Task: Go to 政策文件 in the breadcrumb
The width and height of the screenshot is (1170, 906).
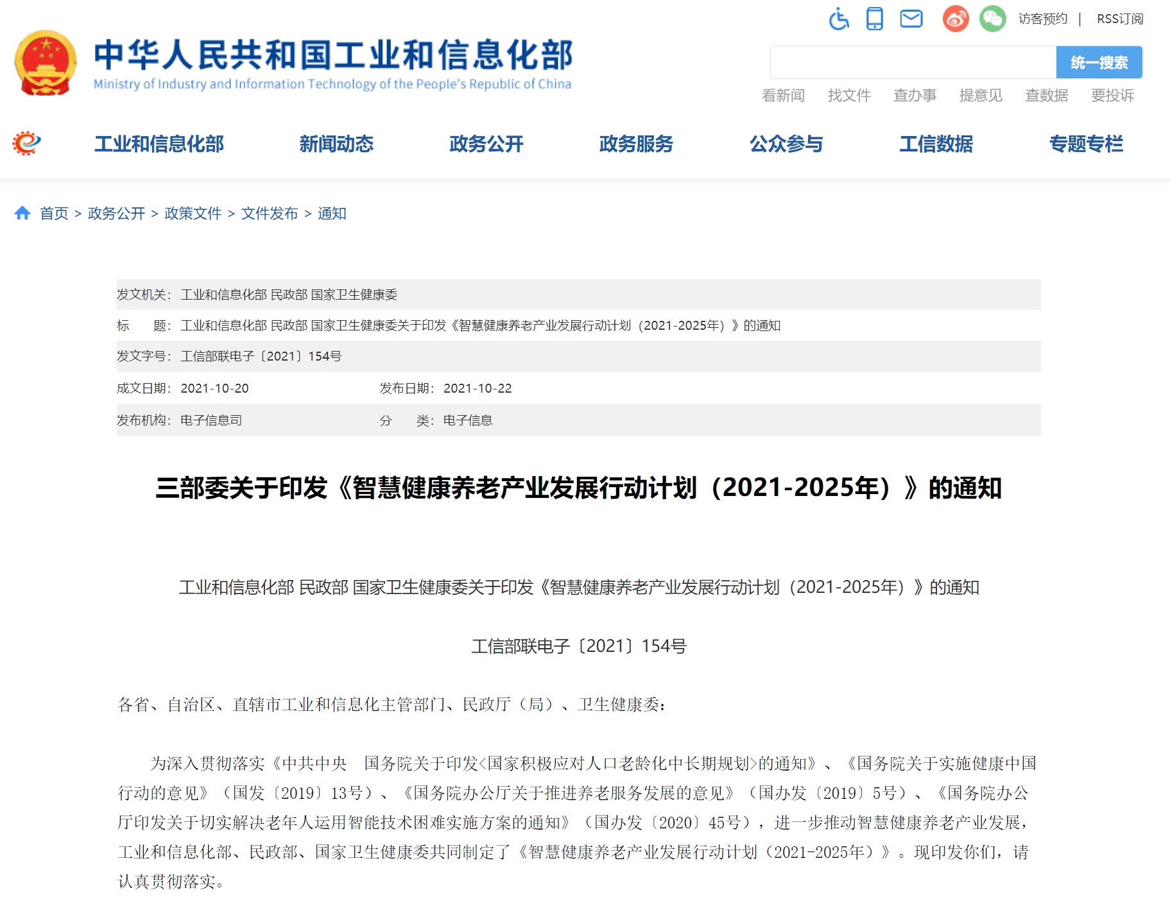Action: (193, 213)
